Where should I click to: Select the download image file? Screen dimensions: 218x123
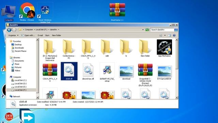click(x=126, y=72)
